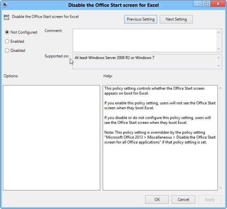Screen dimensions: 227x209
Task: Maximize the policy dialog window
Action: click(x=206, y=4)
